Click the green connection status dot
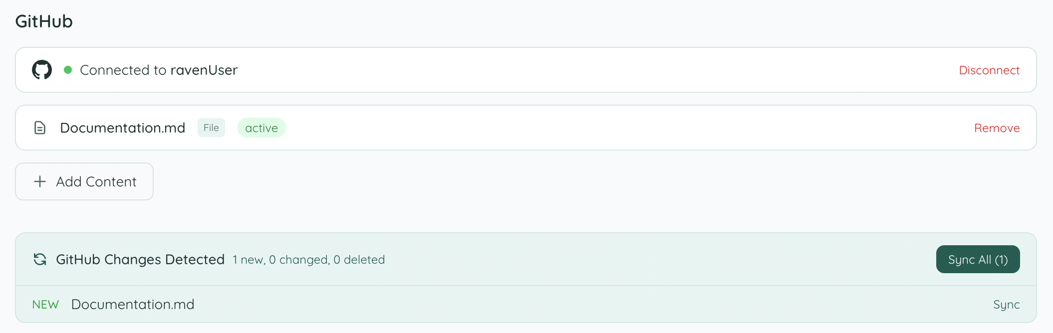This screenshot has width=1053, height=333. [x=68, y=70]
